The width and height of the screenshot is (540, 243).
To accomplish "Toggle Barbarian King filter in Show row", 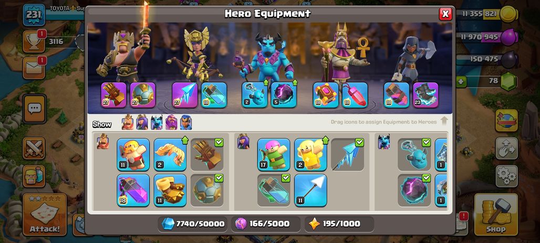I will 128,122.
